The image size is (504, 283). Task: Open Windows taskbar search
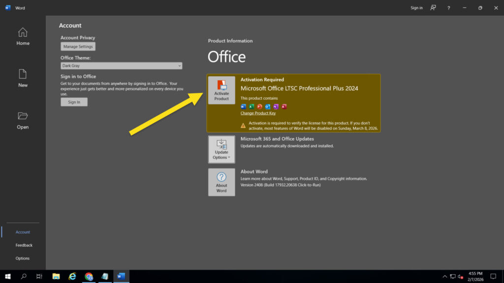coord(24,276)
